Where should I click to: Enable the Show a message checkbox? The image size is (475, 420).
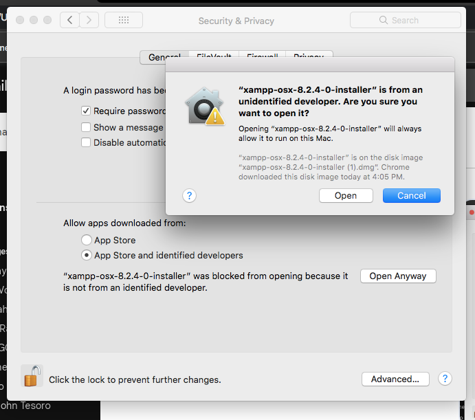86,127
